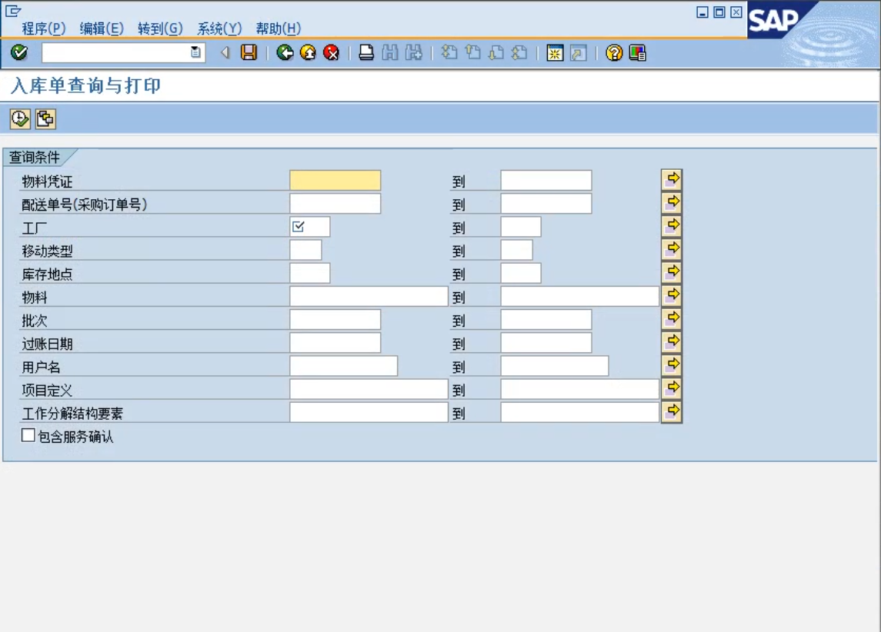Click the Save disk icon
The width and height of the screenshot is (881, 632).
[249, 52]
